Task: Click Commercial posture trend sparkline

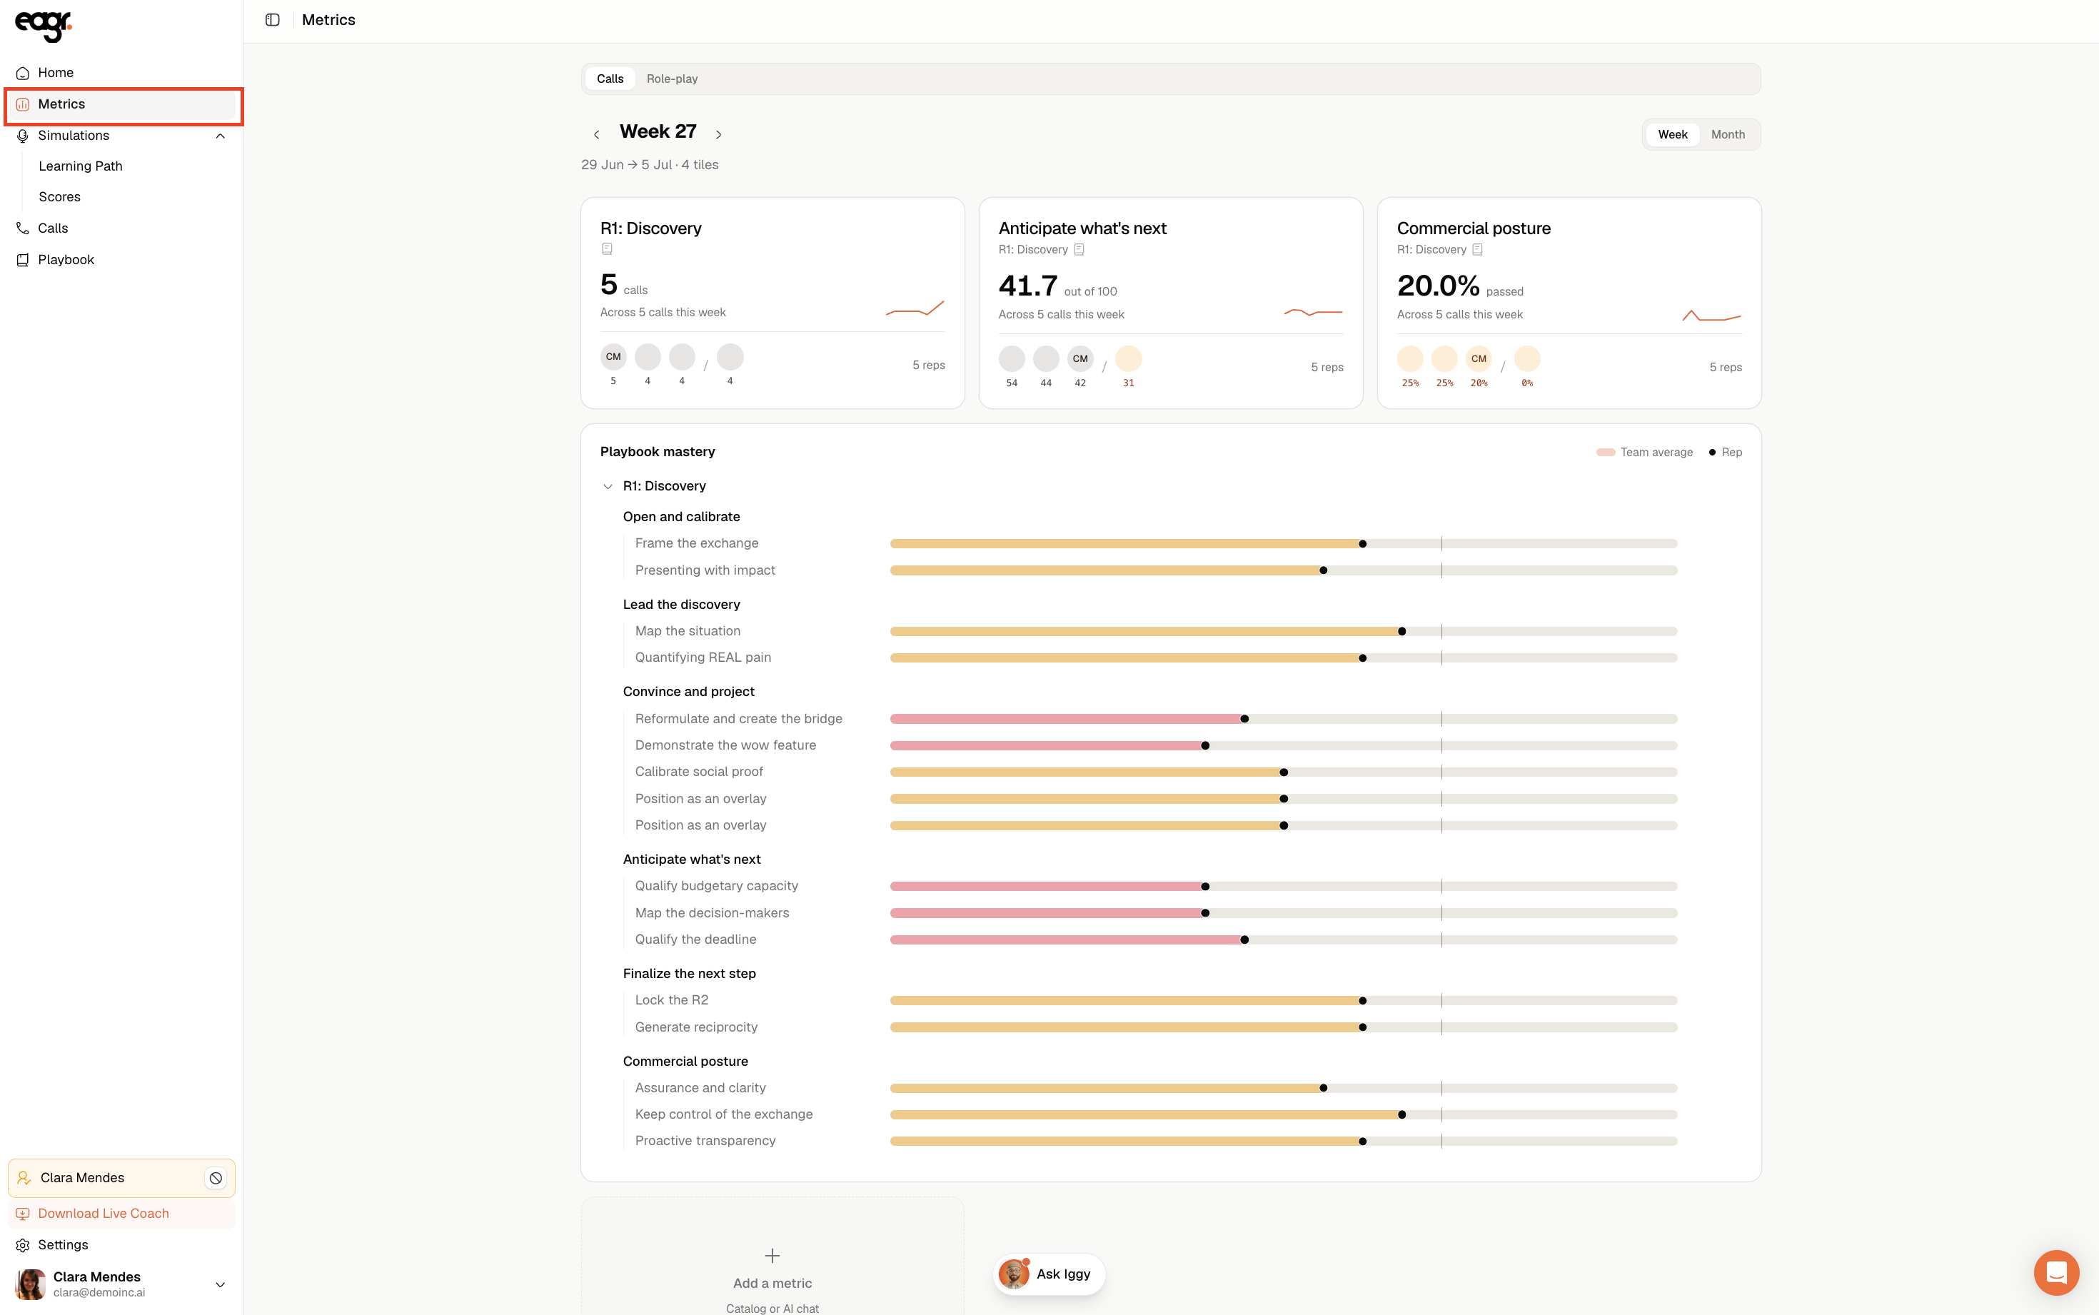Action: [1711, 316]
